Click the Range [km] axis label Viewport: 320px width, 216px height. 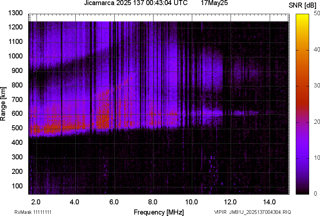(x=3, y=104)
